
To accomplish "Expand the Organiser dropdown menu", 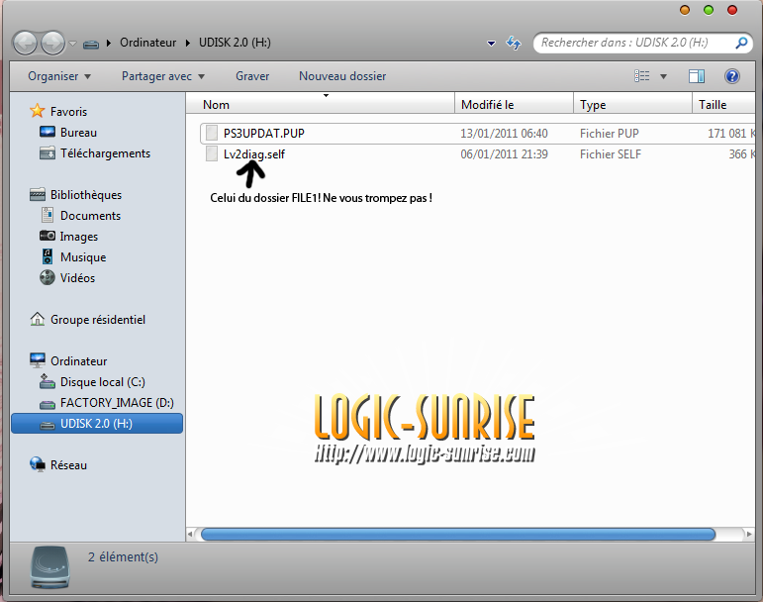I will [59, 76].
